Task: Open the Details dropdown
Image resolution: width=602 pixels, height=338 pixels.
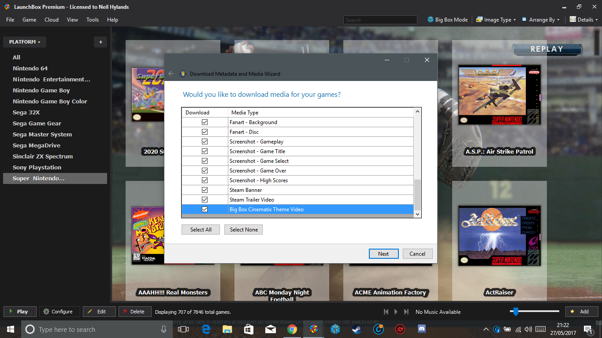Action: (584, 20)
